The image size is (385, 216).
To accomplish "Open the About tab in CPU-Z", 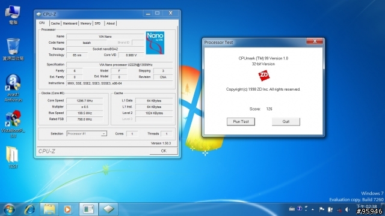I will pyautogui.click(x=111, y=23).
